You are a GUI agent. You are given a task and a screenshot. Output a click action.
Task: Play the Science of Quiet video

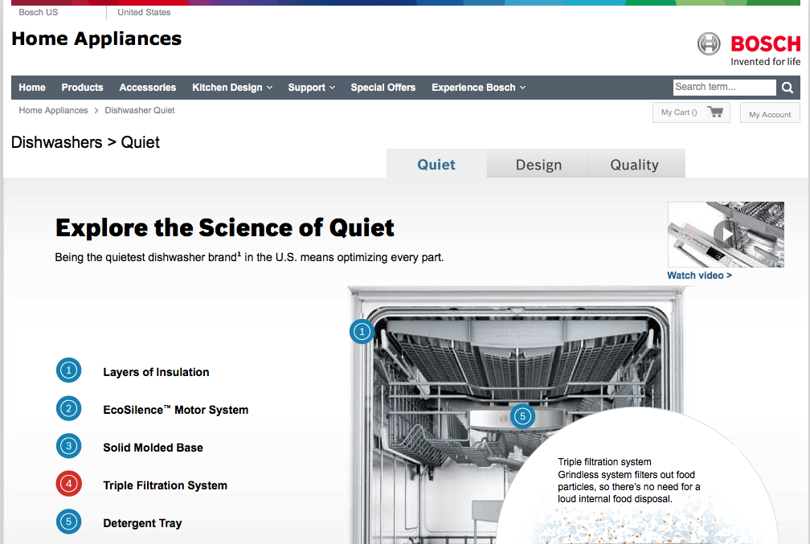click(725, 234)
